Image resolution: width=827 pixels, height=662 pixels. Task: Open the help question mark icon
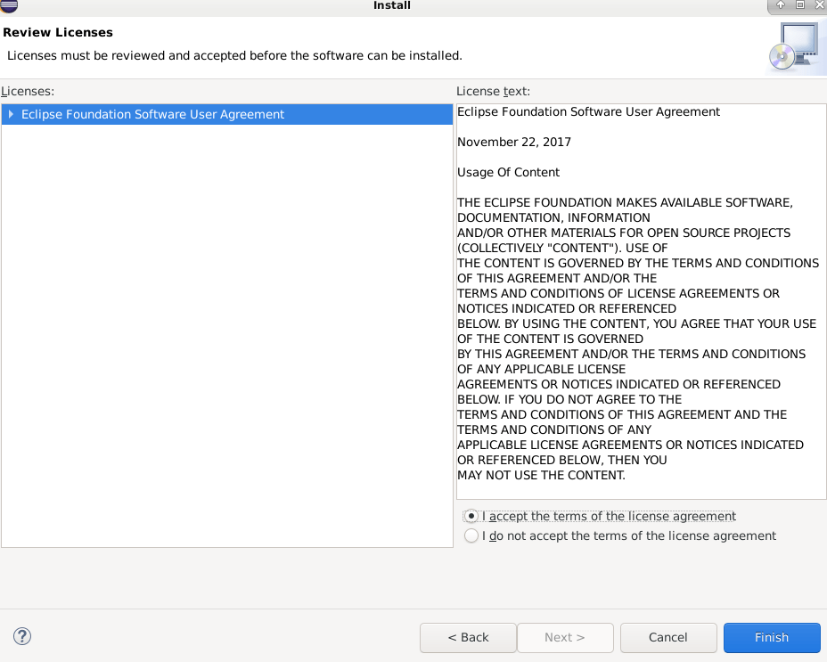[22, 636]
